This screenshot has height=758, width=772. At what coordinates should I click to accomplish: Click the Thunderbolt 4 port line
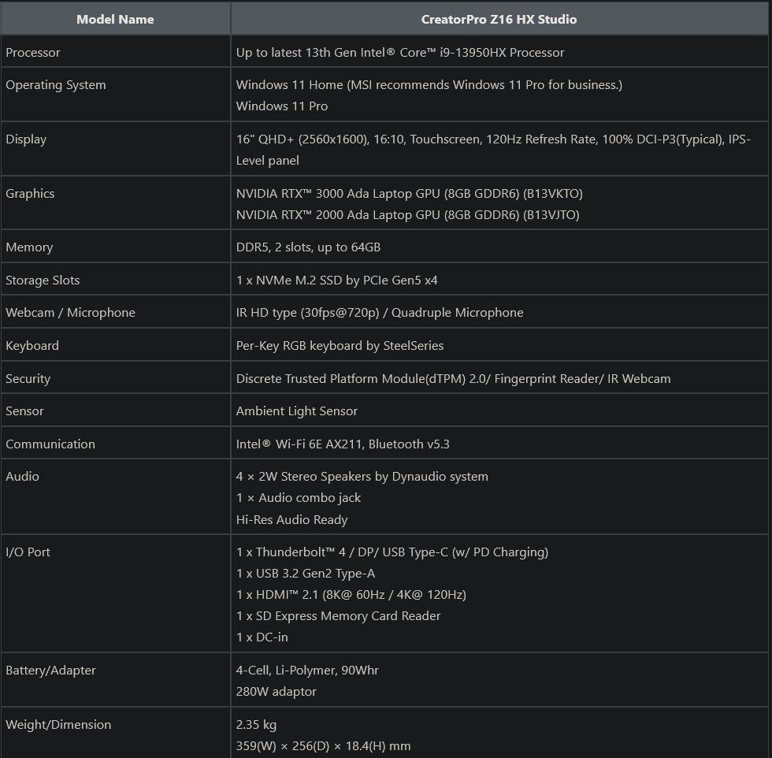tap(392, 552)
